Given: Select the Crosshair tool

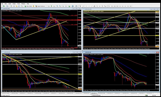Looking at the screenshot, I should (83, 6).
